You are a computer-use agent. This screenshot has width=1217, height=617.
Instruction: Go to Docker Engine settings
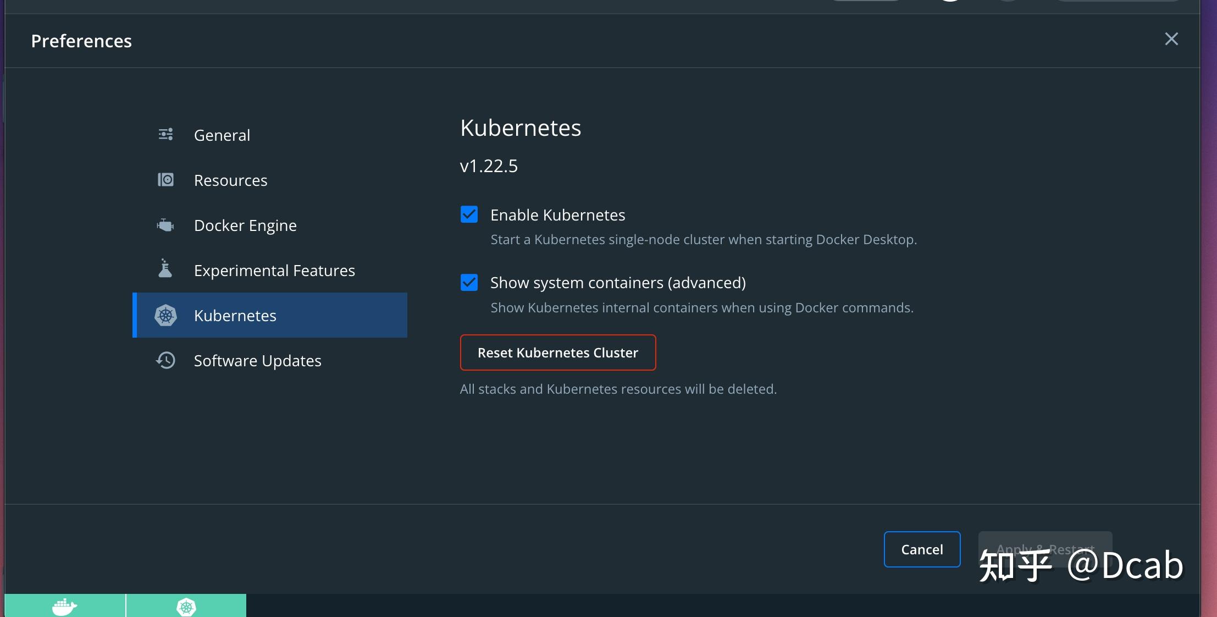pyautogui.click(x=245, y=225)
